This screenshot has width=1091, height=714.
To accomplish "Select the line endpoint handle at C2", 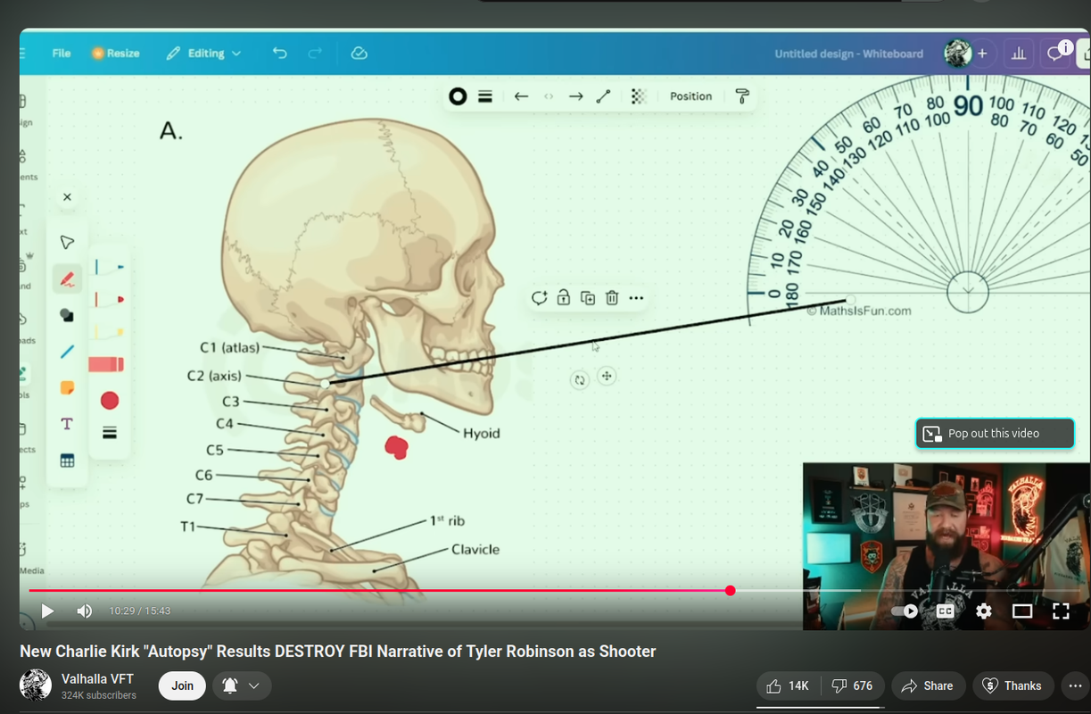I will [x=326, y=384].
